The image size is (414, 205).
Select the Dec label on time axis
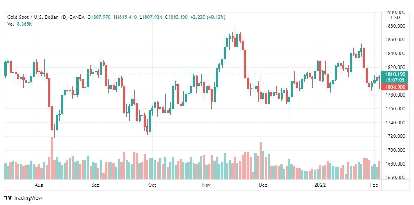[263, 185]
